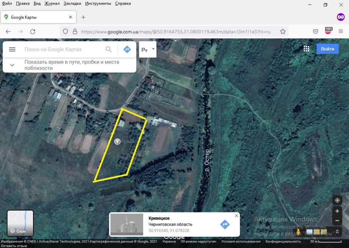Show site security padlock info
Viewport: 349px width, 248px height.
coord(75,32)
